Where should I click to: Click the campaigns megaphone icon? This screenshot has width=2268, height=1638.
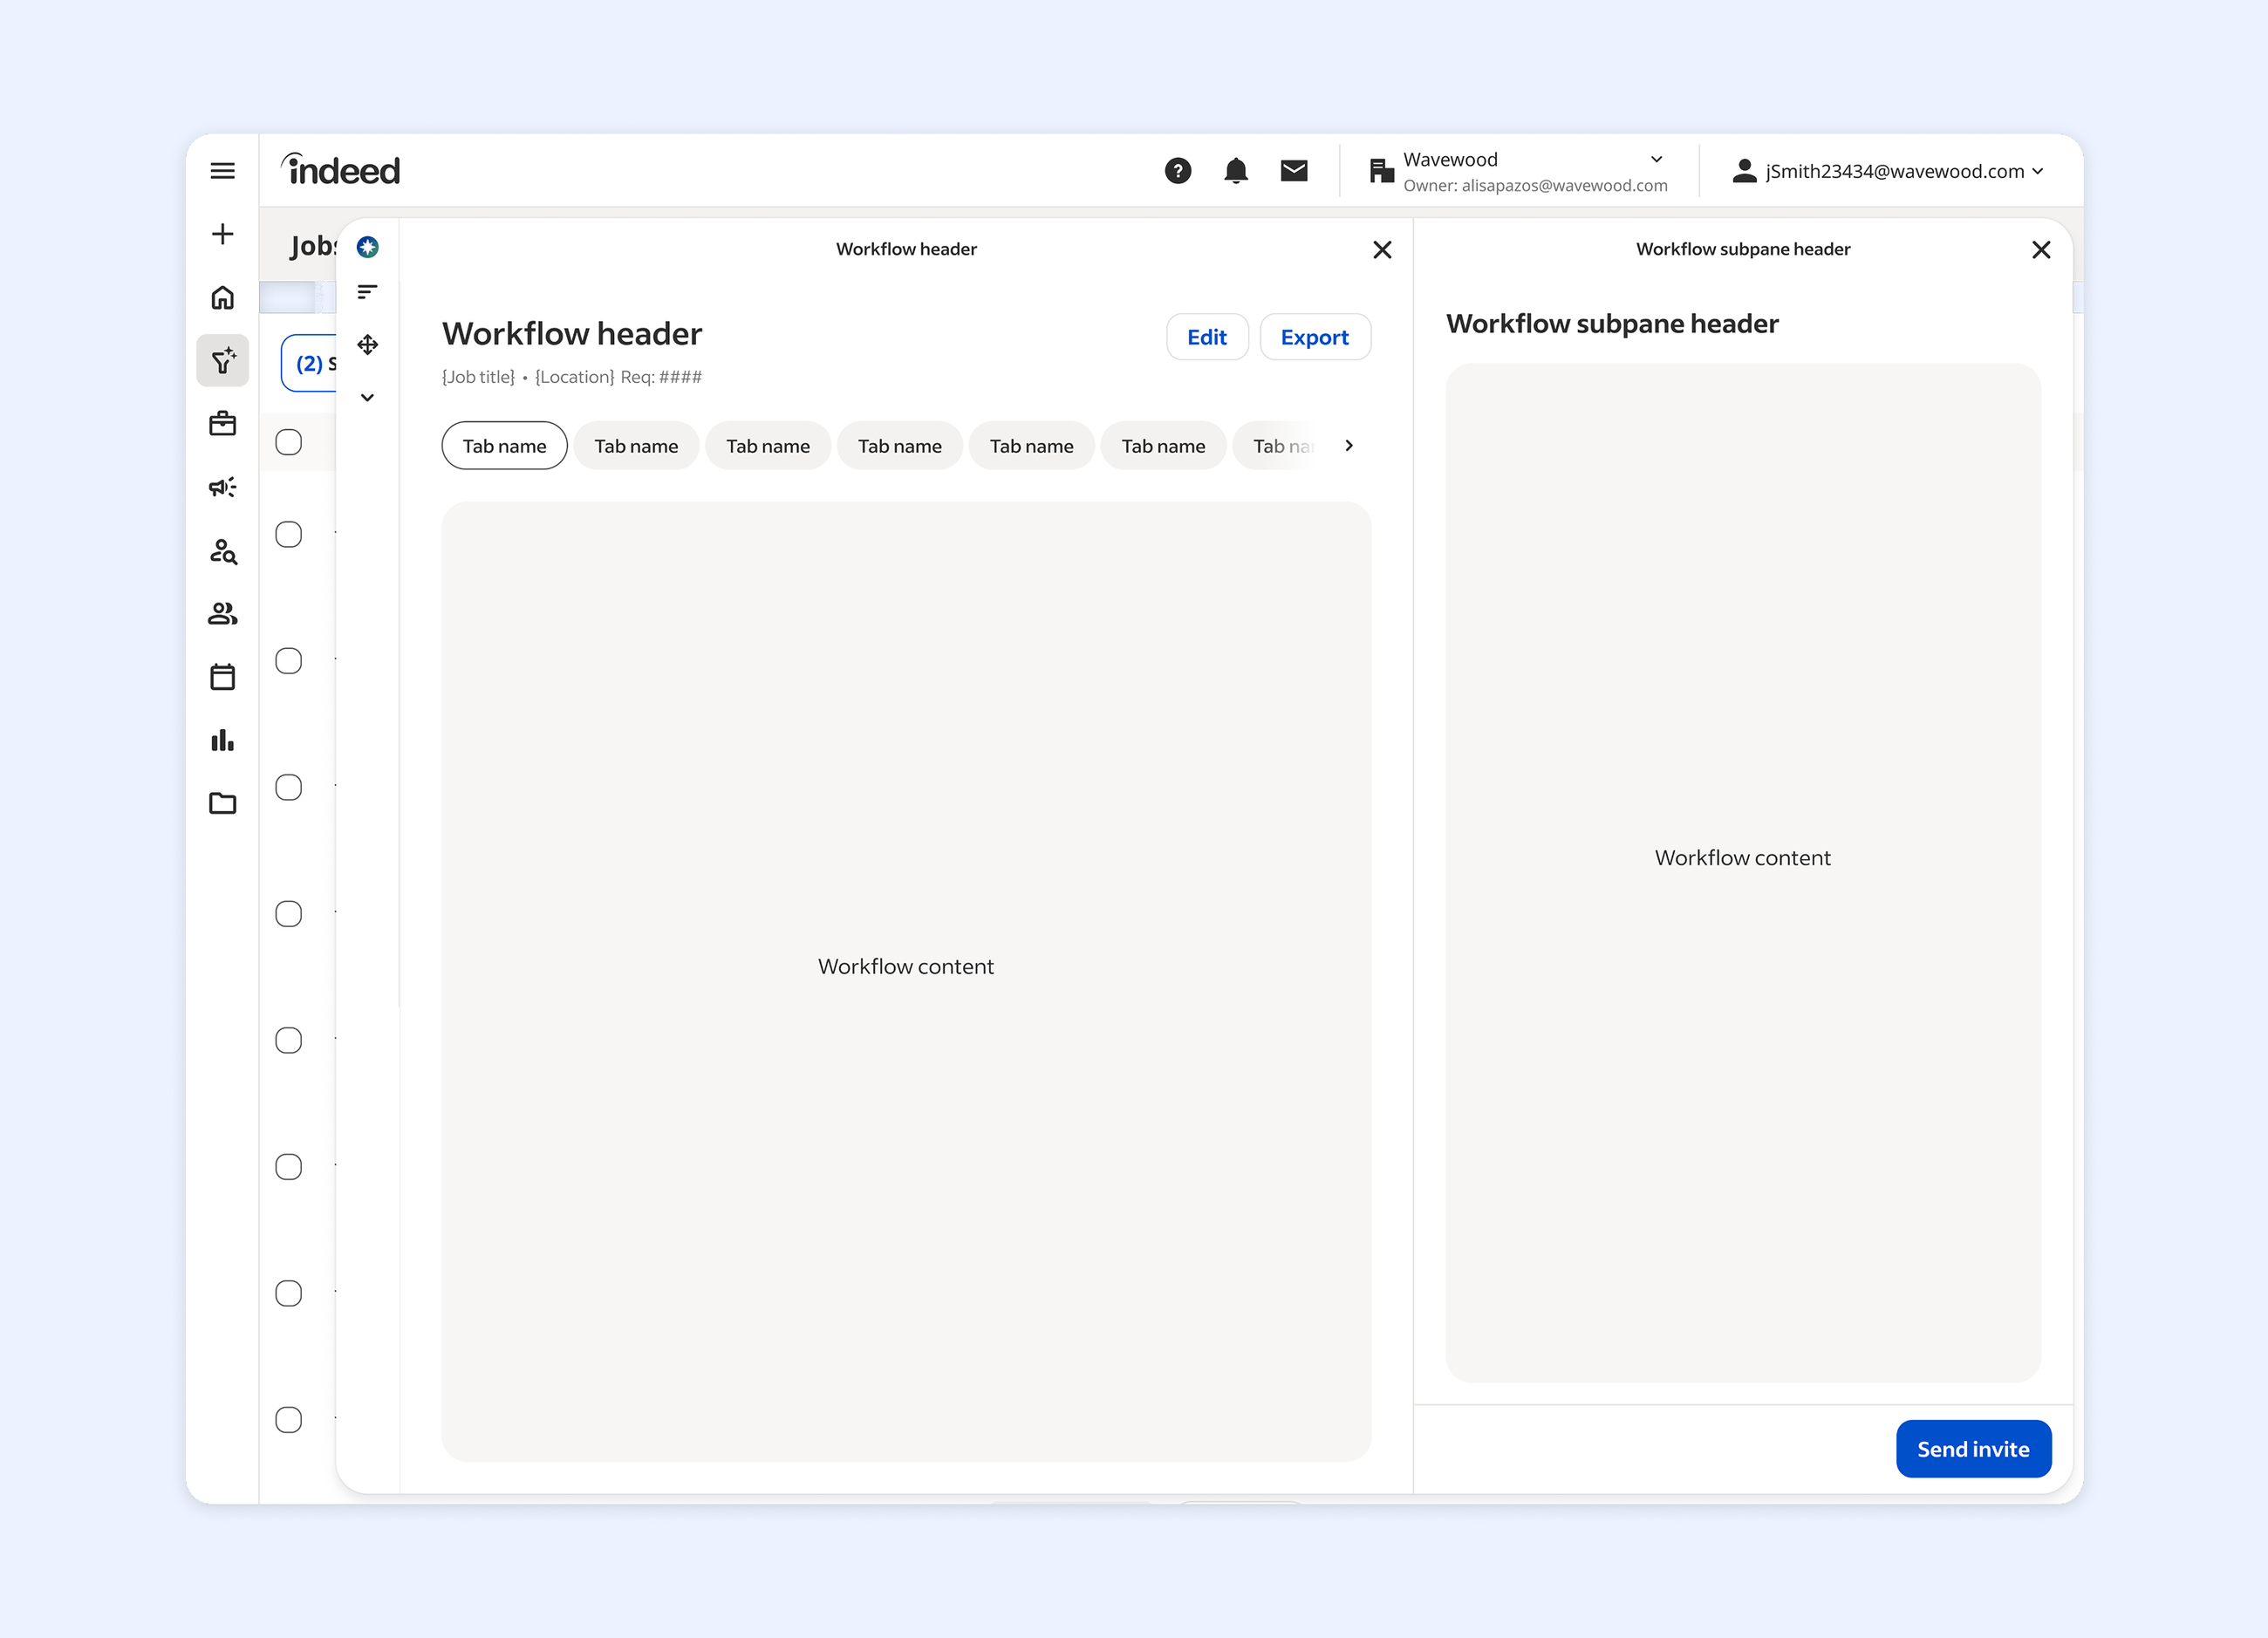pyautogui.click(x=222, y=487)
